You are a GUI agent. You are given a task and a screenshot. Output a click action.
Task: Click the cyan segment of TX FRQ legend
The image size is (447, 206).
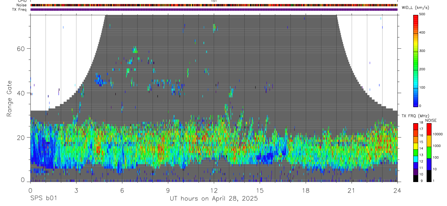pyautogui.click(x=416, y=158)
